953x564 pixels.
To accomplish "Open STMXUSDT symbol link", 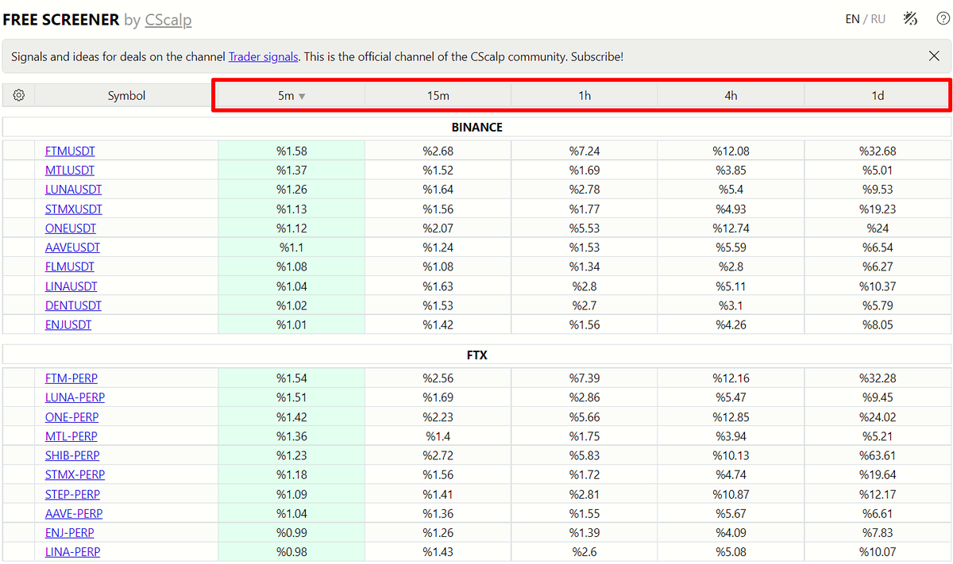I will pyautogui.click(x=74, y=209).
